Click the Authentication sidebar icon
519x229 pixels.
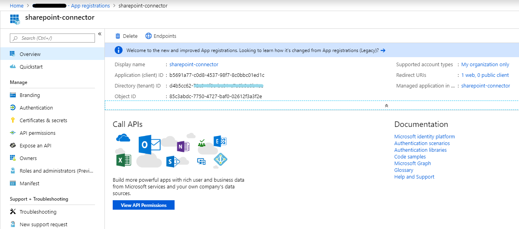[x=13, y=108]
